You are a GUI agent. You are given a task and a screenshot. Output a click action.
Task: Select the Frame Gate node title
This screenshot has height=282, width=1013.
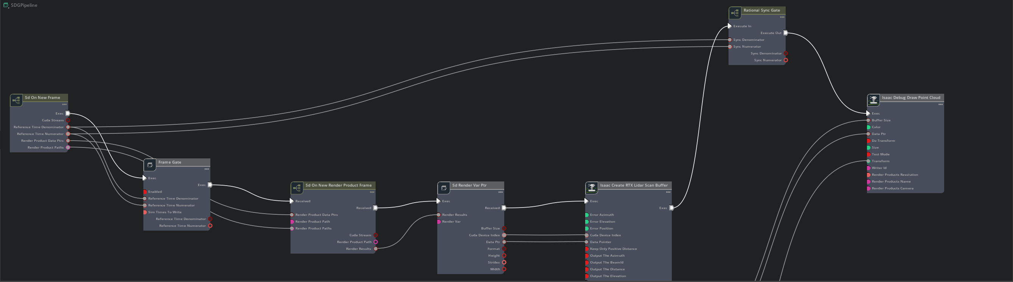pos(170,162)
